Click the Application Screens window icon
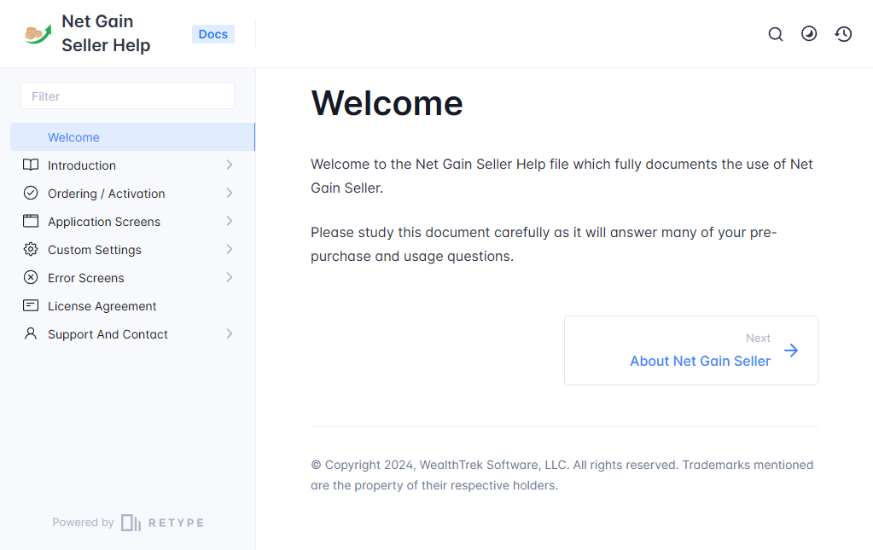This screenshot has width=873, height=550. 31,221
